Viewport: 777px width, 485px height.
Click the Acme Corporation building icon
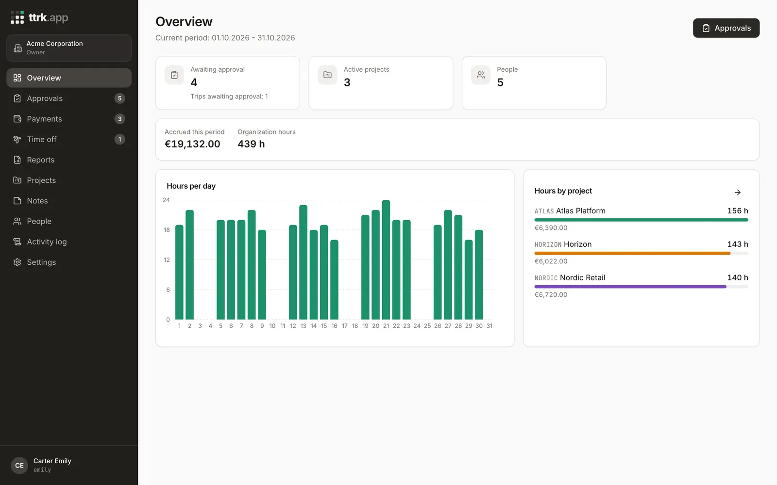tap(18, 48)
